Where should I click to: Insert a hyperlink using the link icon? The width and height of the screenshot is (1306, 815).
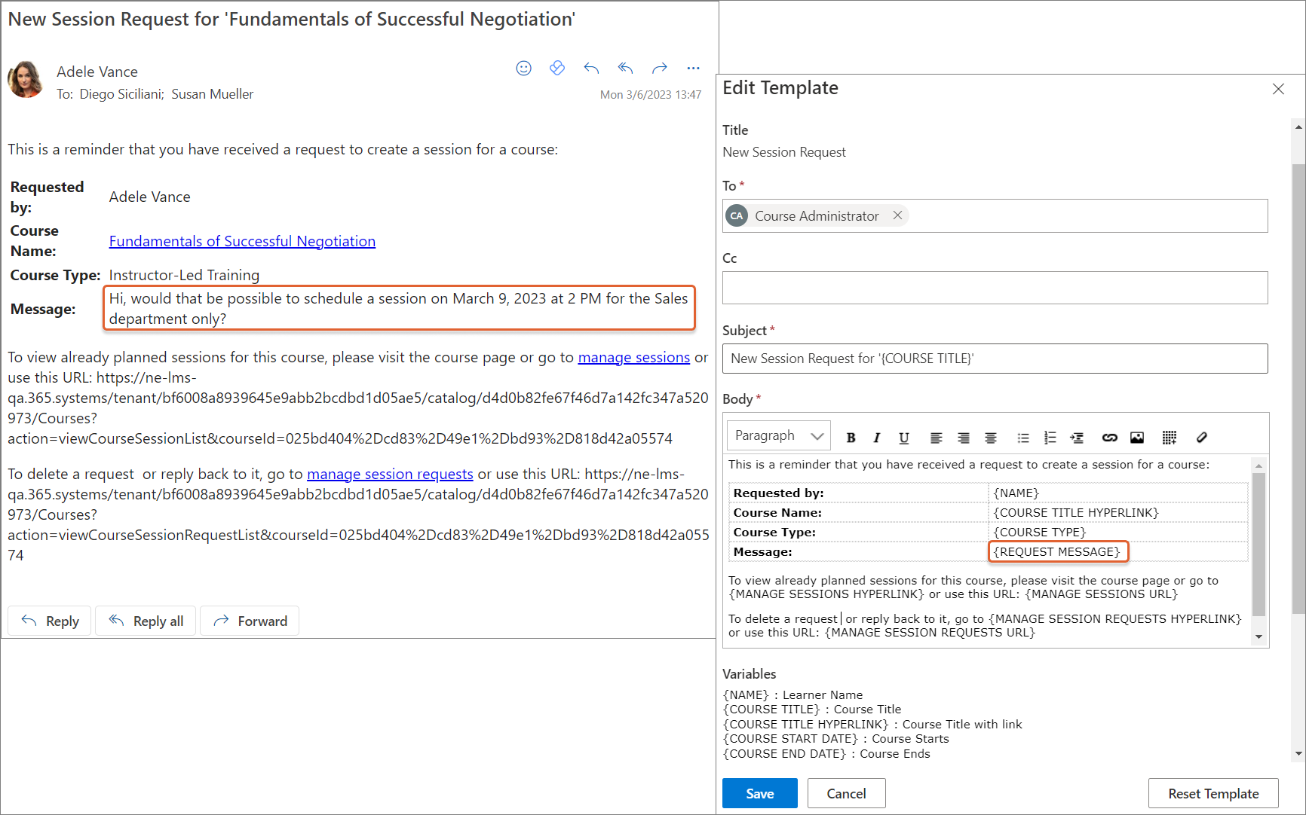(1109, 438)
